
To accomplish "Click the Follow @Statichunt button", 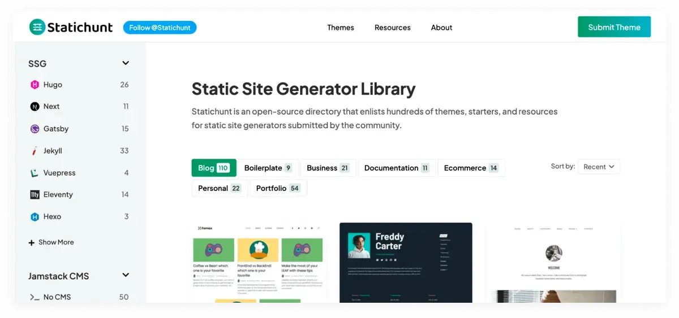I will [160, 27].
